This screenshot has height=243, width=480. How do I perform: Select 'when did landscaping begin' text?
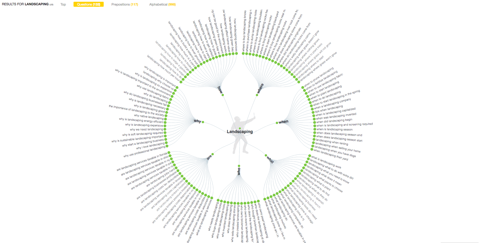click(334, 120)
